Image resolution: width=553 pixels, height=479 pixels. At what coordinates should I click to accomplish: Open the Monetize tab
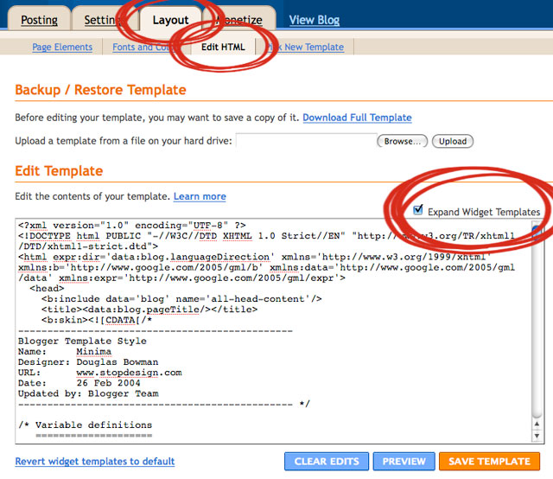[240, 20]
